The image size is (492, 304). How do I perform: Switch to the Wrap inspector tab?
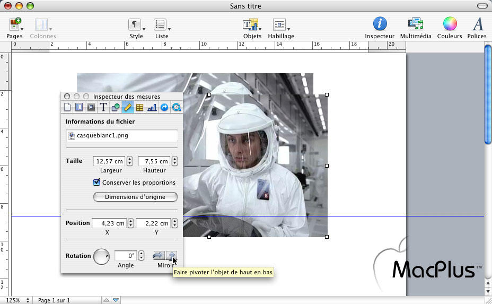tap(91, 107)
